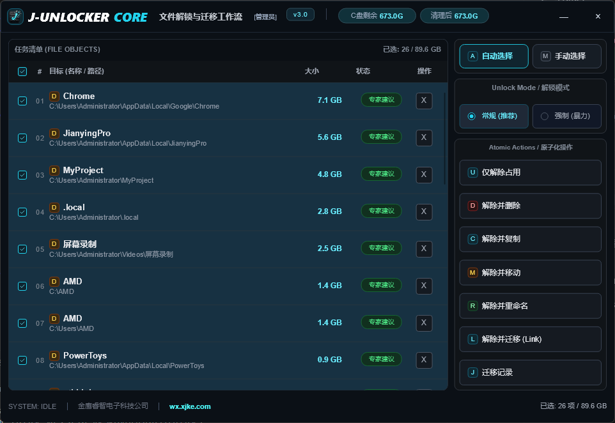Uncheck the C:\AMD row checkbox
The width and height of the screenshot is (615, 423).
pyautogui.click(x=22, y=286)
